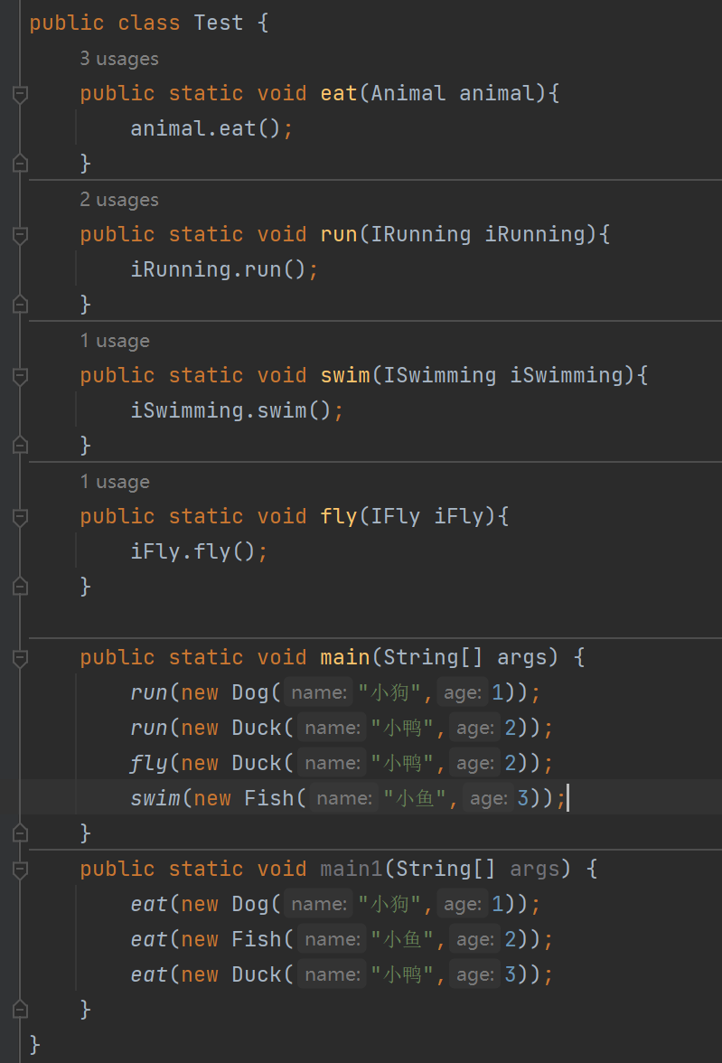This screenshot has height=1063, width=722.
Task: Place the cursor on iRunning.run(); statement
Action: pyautogui.click(x=224, y=269)
